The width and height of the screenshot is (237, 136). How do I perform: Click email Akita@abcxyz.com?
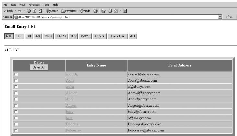coord(142,80)
